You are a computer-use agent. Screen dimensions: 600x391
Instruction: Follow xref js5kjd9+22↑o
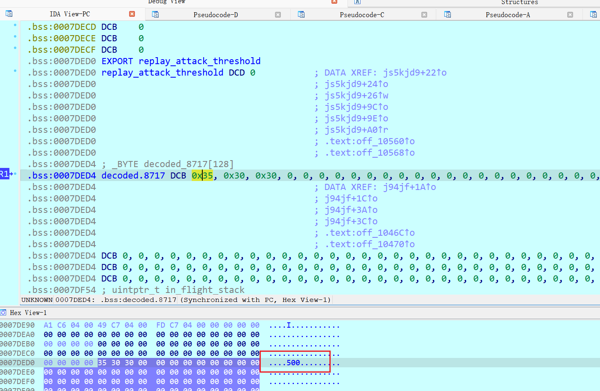414,73
